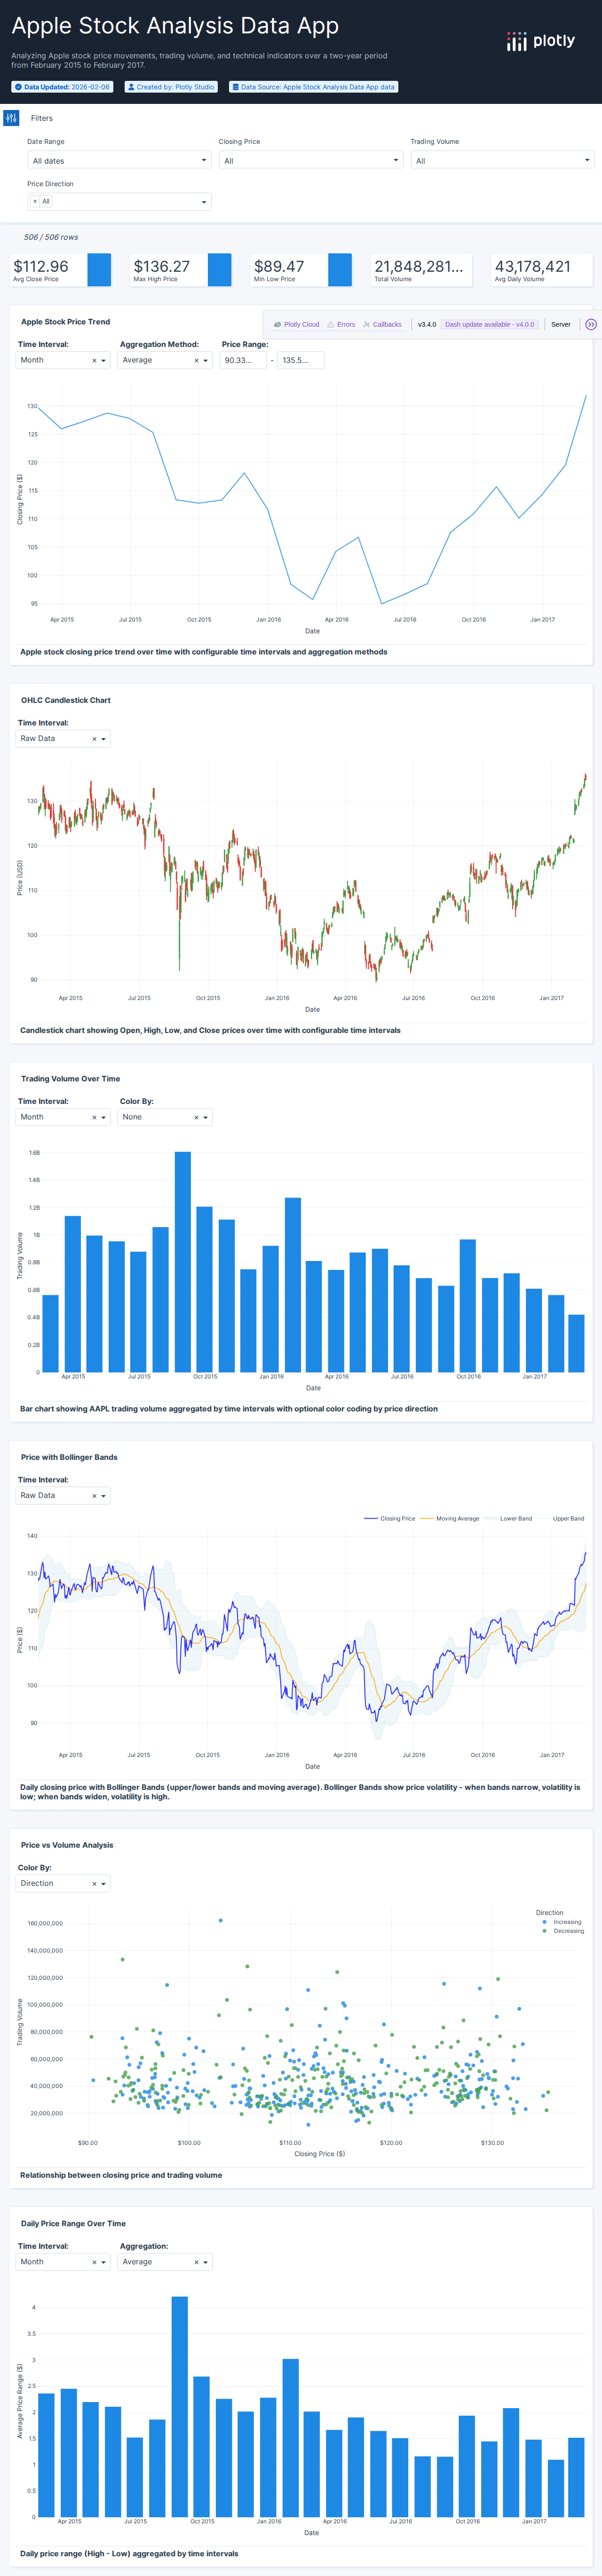Screen dimensions: 602x2576
Task: Clear Price Direction 'All' tag x
Action: 35,202
